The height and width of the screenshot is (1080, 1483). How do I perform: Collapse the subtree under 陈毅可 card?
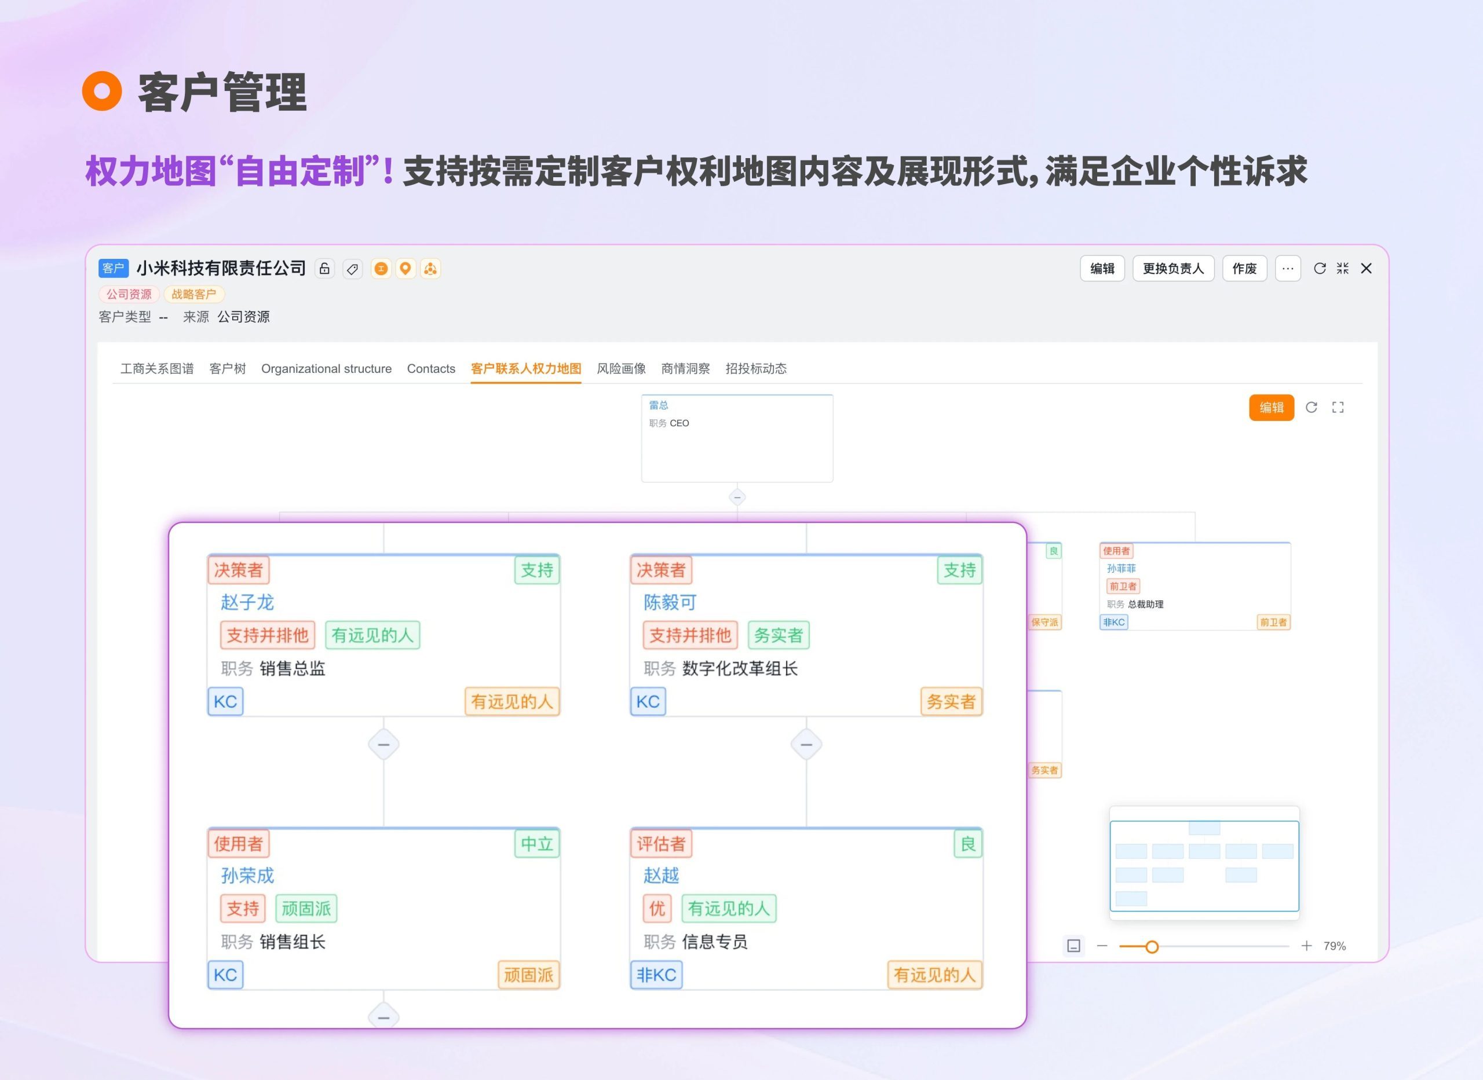click(x=806, y=745)
